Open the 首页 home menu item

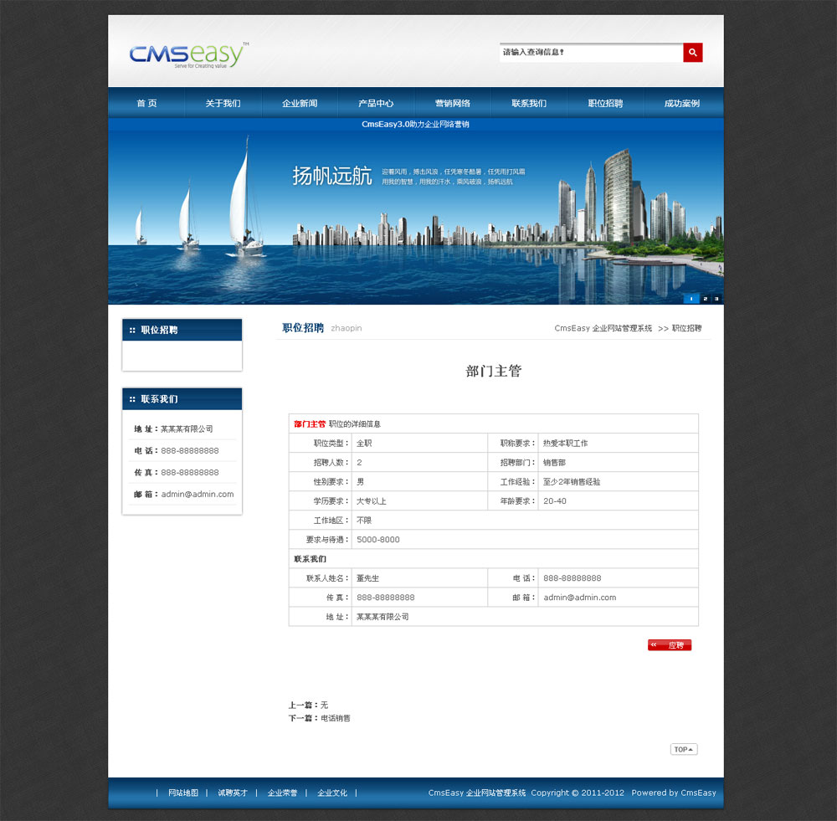146,104
